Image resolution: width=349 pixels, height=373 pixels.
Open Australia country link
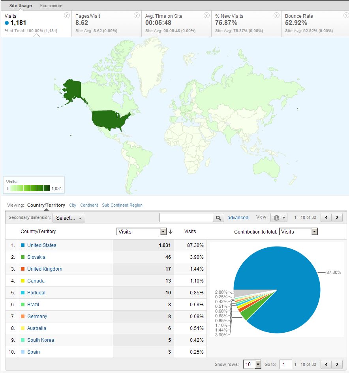click(x=37, y=328)
